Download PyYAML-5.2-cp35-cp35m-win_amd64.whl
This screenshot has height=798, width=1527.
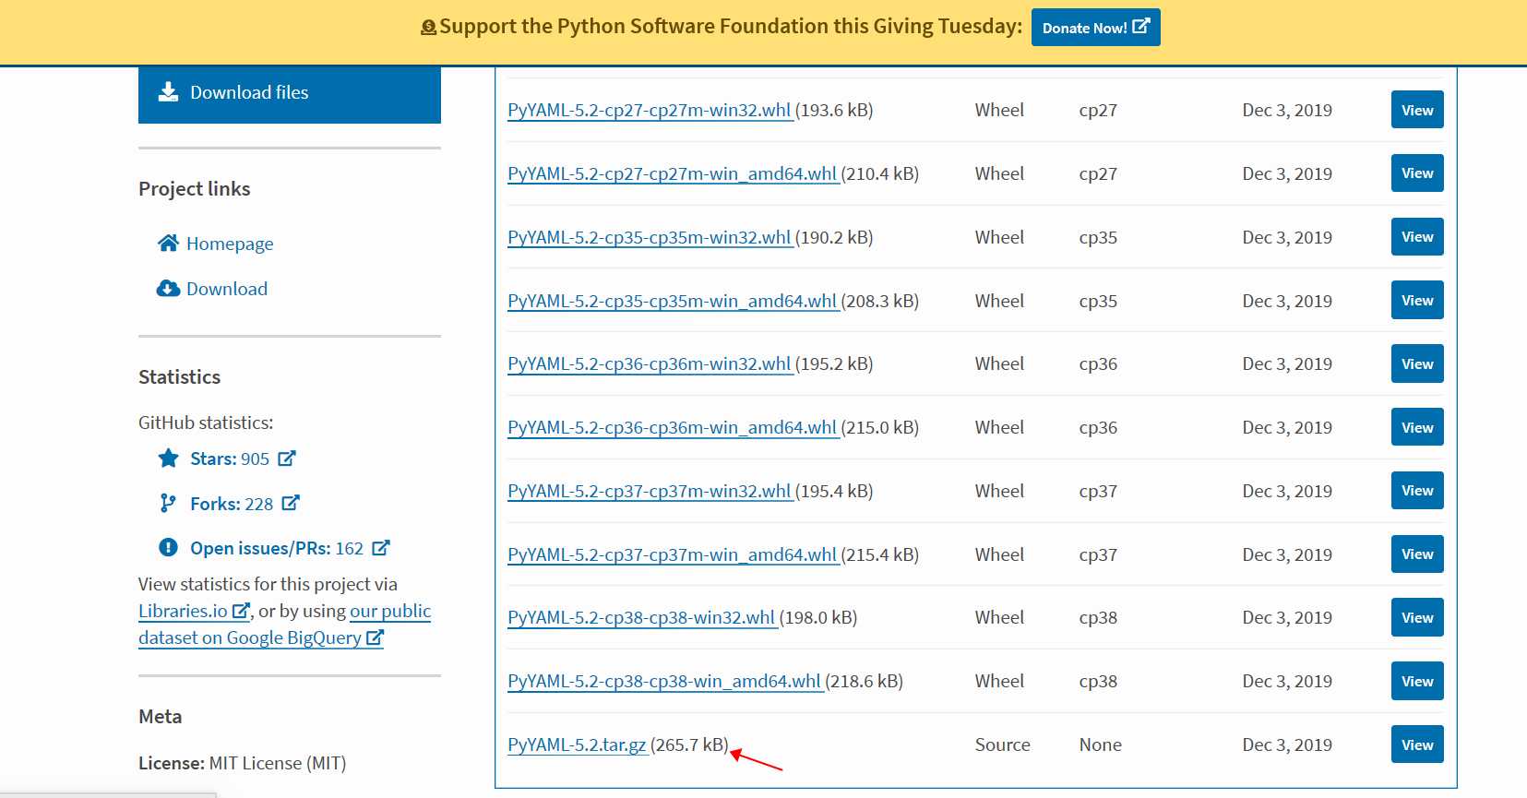672,301
